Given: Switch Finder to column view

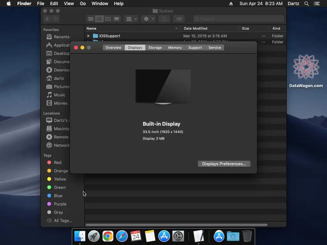Looking at the screenshot, I should coord(108,19).
